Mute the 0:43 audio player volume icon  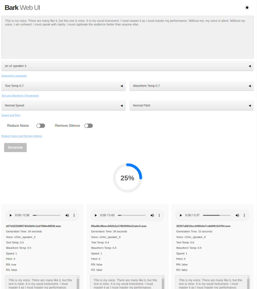point(152,215)
